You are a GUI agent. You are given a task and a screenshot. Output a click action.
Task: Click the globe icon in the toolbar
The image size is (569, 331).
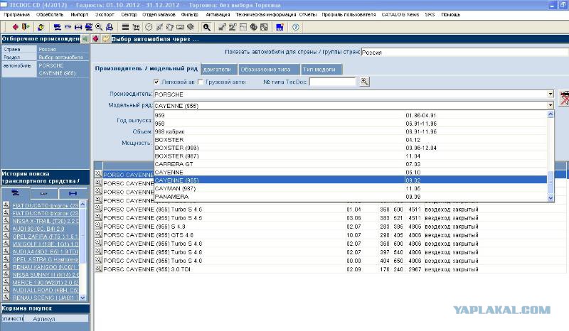pyautogui.click(x=254, y=27)
